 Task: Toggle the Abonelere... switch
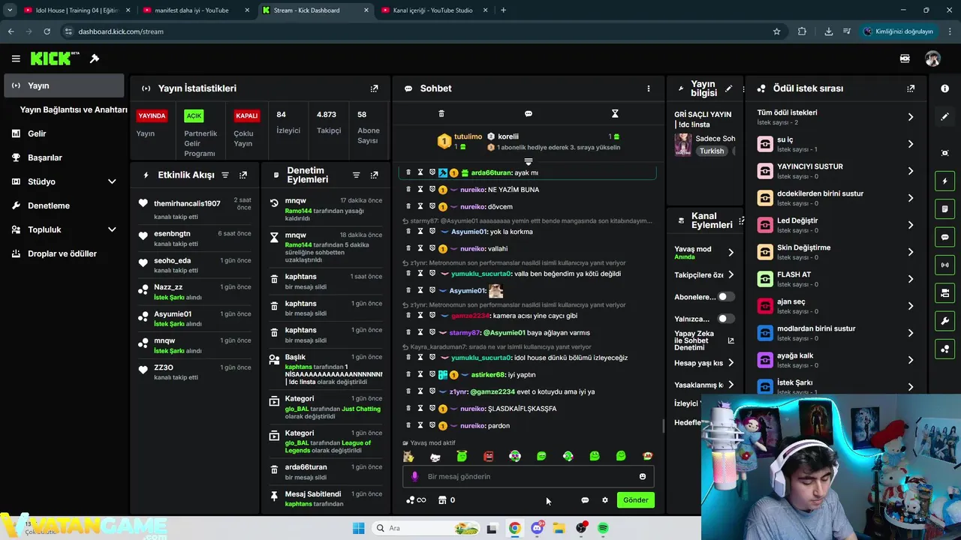tap(725, 297)
